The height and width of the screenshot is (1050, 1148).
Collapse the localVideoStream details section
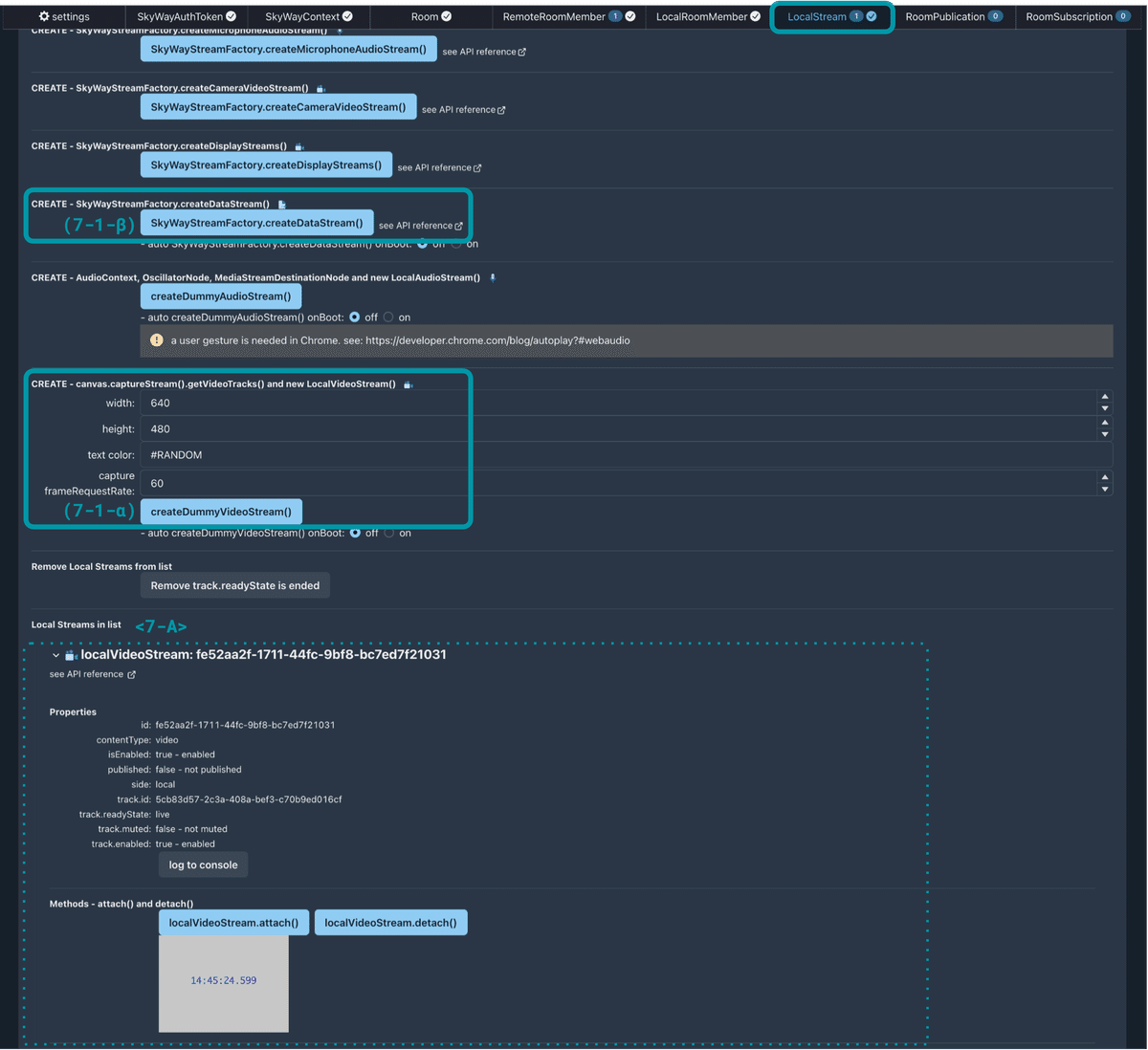[55, 655]
